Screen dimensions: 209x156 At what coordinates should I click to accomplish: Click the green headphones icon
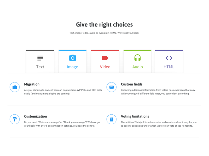[137, 57]
